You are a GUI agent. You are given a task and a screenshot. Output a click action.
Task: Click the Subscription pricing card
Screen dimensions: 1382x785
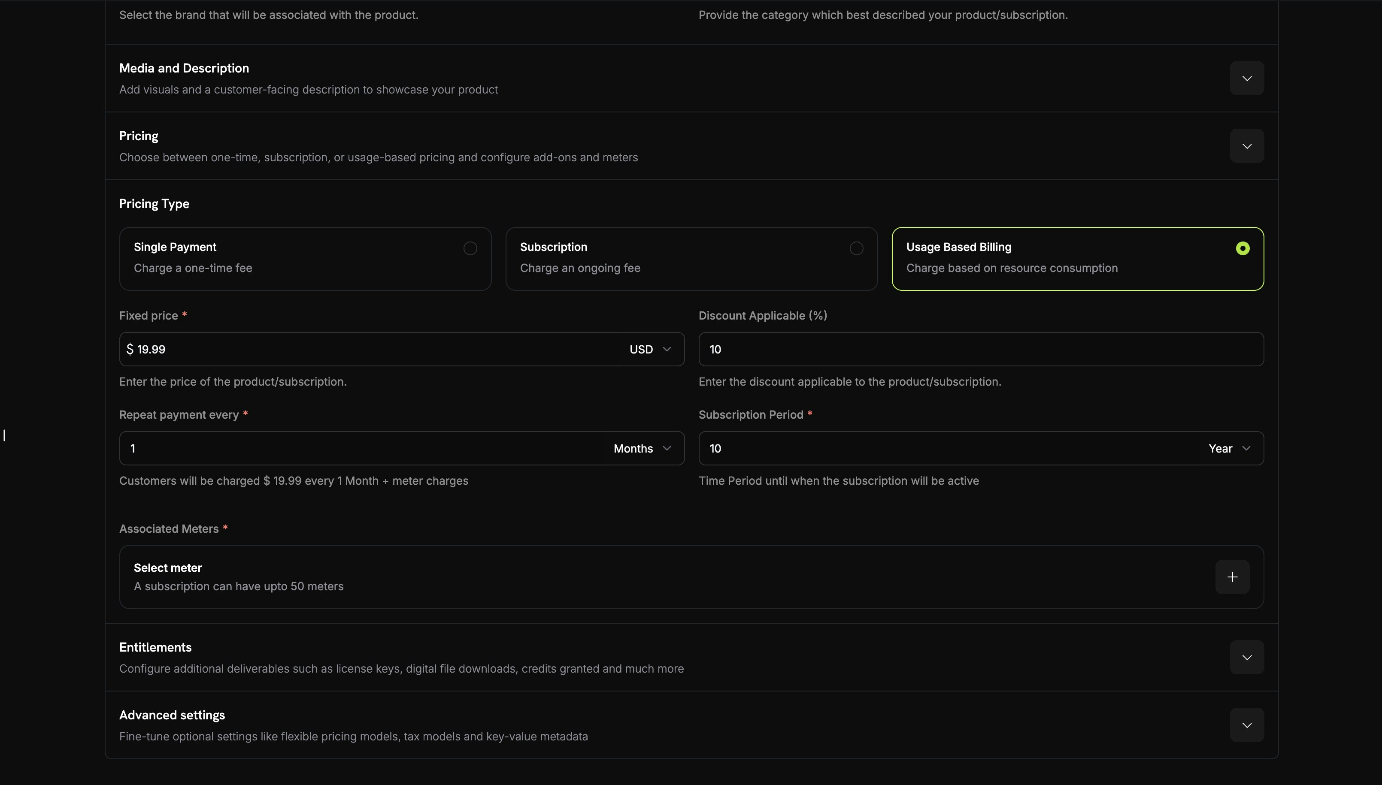tap(691, 258)
